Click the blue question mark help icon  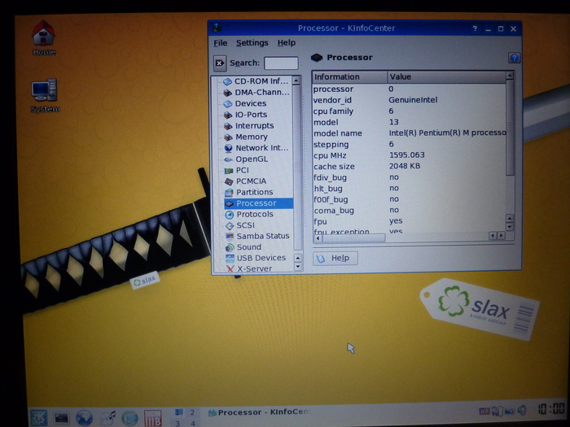(x=514, y=58)
